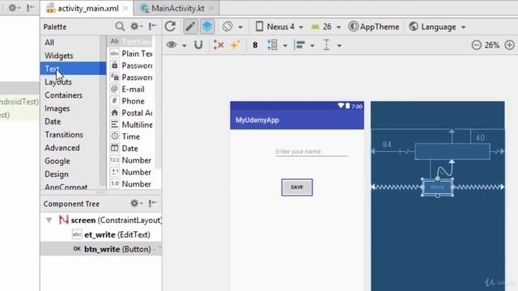Click SAVE button in design preview
Screen dimensions: 518x291
pos(297,187)
